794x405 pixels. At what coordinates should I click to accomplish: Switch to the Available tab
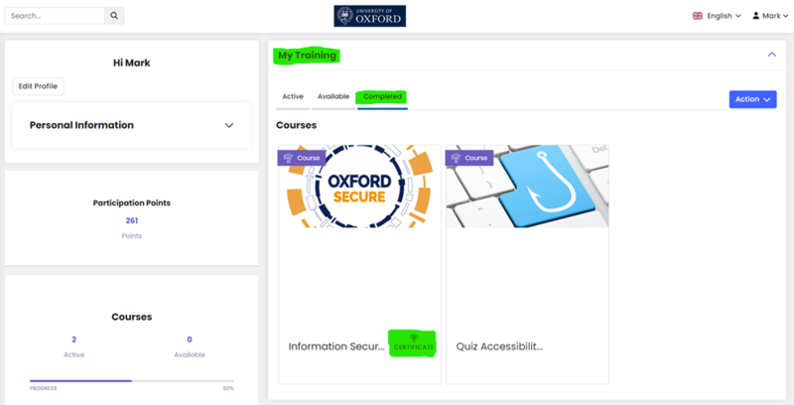333,96
